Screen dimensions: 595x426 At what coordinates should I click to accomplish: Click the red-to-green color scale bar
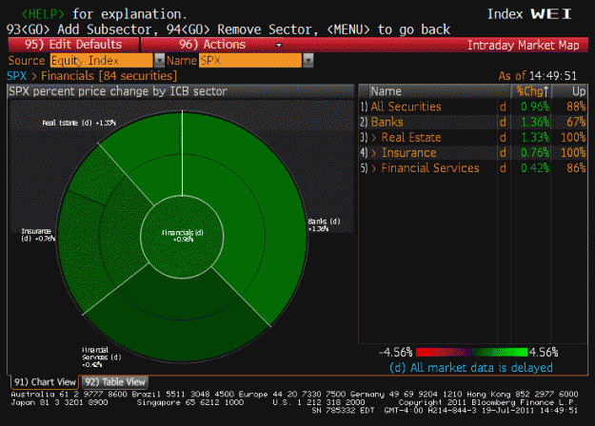coord(471,352)
